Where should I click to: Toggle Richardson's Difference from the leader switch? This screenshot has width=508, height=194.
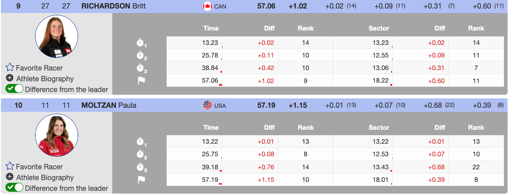(x=14, y=89)
